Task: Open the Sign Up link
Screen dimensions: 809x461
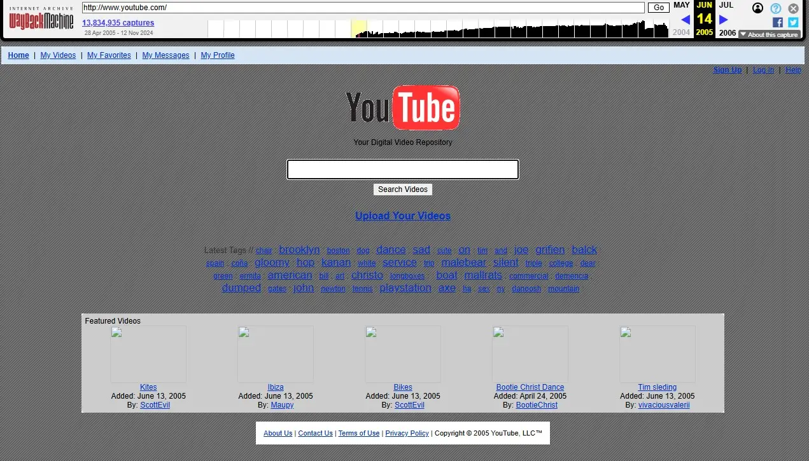Action: point(727,70)
